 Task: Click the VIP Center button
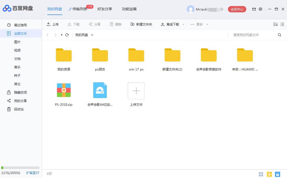237,9
